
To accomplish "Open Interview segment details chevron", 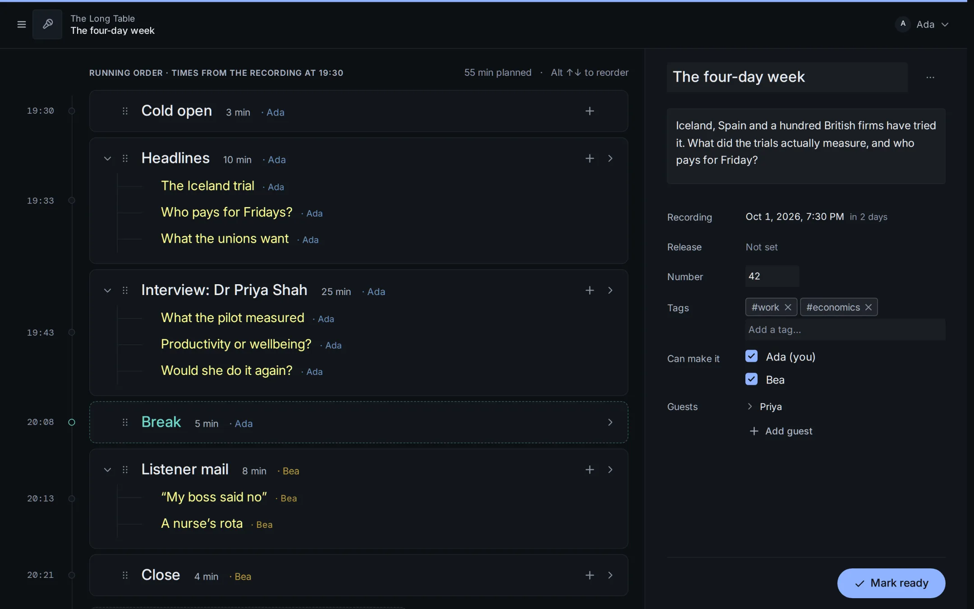I will (610, 291).
